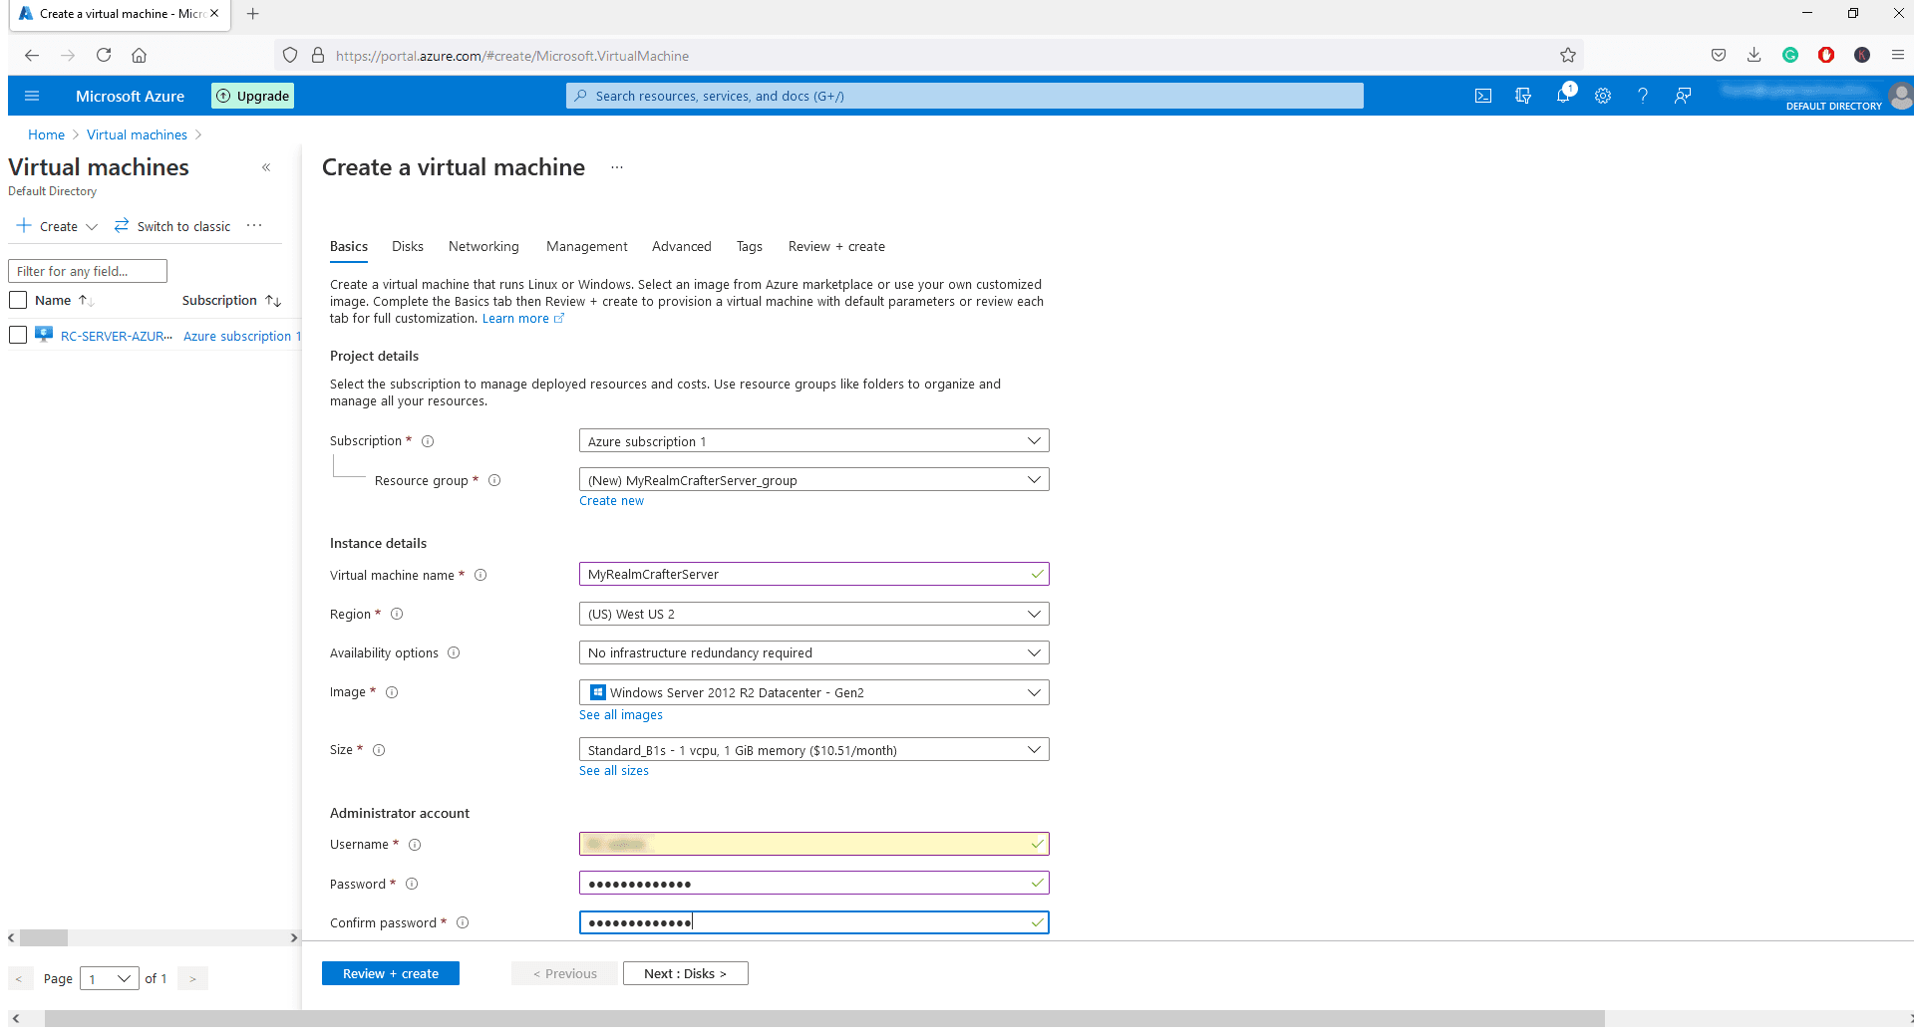Click Next : Disks button
This screenshot has width=1914, height=1036.
tap(686, 973)
